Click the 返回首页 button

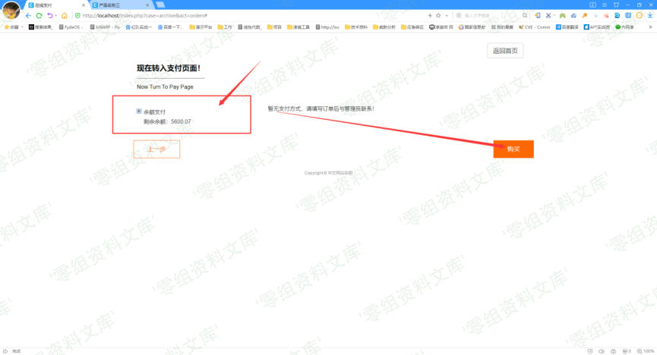tap(505, 51)
